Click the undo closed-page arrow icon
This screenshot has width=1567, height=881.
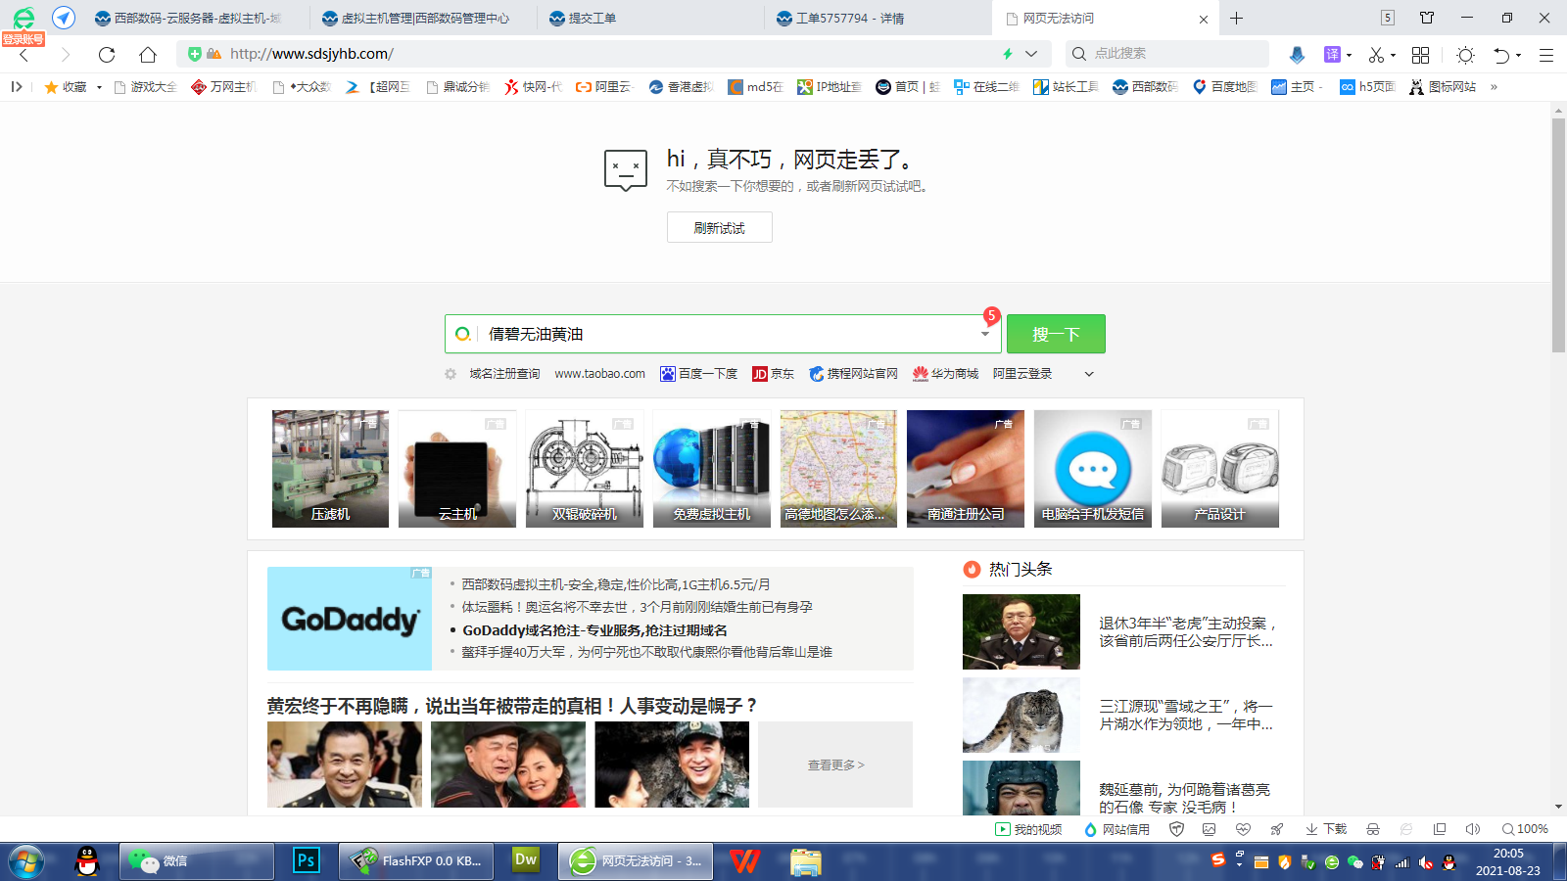pyautogui.click(x=1501, y=55)
